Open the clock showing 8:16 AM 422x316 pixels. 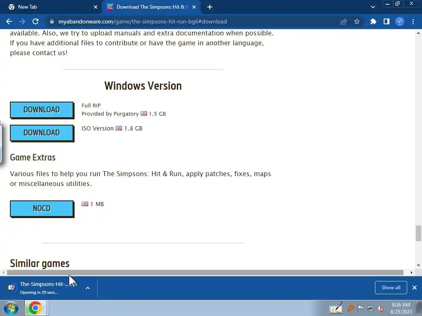(401, 308)
